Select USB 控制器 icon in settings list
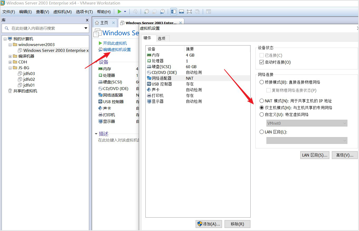The image size is (359, 231). click(x=149, y=84)
